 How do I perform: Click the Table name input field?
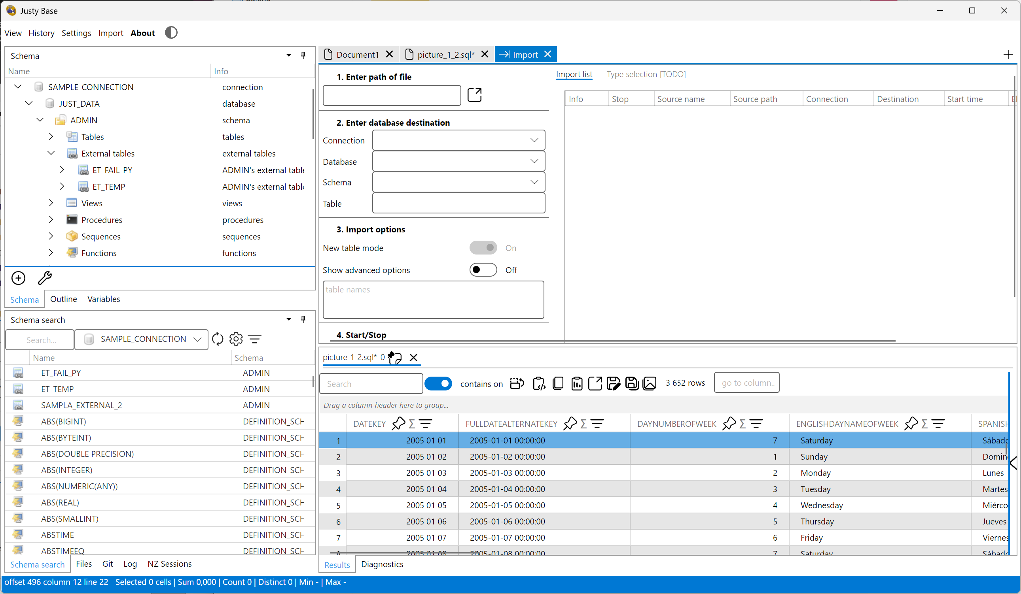coord(458,203)
